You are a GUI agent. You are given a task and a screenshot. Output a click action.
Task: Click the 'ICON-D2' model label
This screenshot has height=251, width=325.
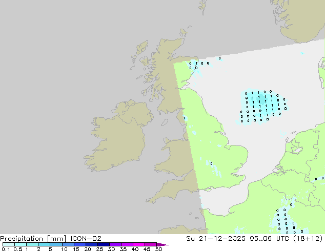pos(86,239)
